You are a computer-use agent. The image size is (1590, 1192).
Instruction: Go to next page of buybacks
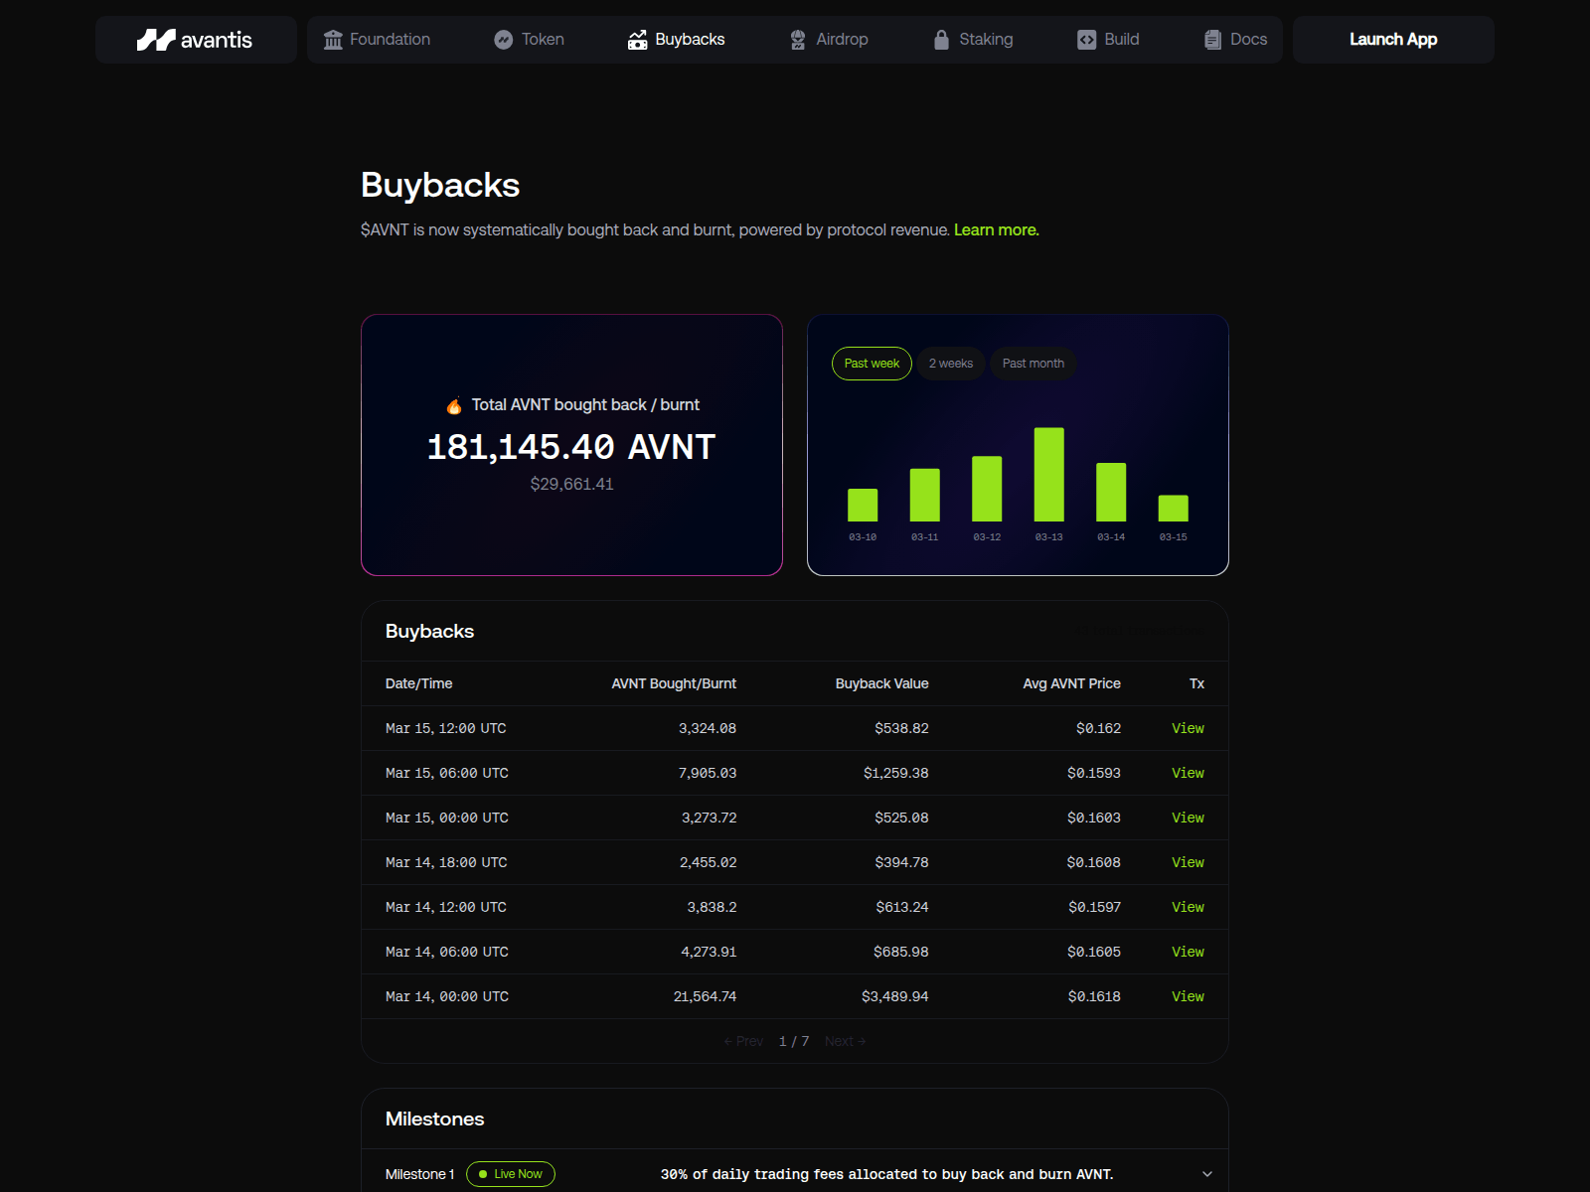(845, 1041)
